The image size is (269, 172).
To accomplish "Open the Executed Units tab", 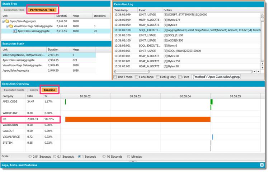I will pyautogui.click(x=14, y=90).
